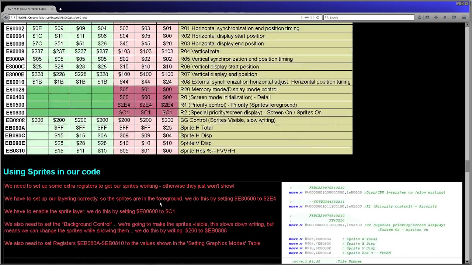Close the 'Learn Multi platform 68000' tab
Image resolution: width=472 pixels, height=265 pixels.
coord(52,9)
